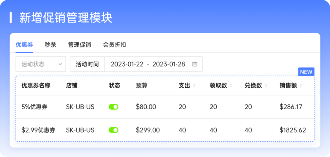Click the calendar icon in date range
This screenshot has width=330, height=157.
(195, 64)
